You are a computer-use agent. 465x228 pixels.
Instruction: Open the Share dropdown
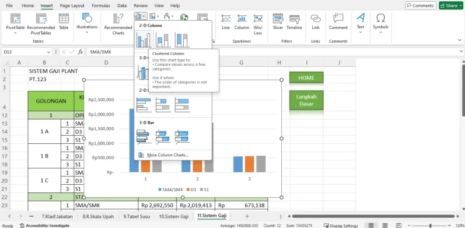point(451,5)
